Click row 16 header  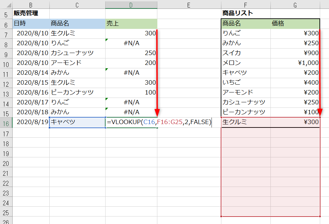click(x=6, y=123)
